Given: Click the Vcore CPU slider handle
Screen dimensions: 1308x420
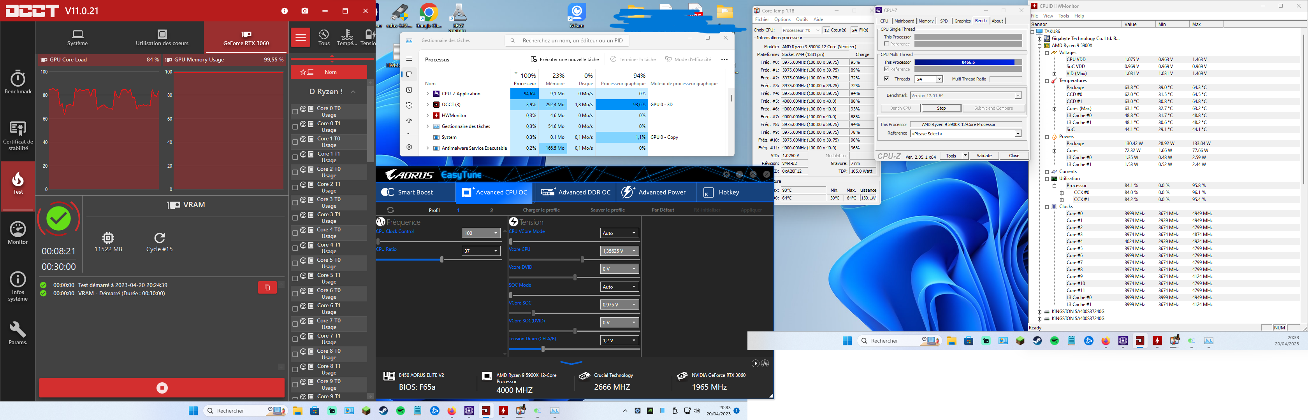Looking at the screenshot, I should point(582,259).
